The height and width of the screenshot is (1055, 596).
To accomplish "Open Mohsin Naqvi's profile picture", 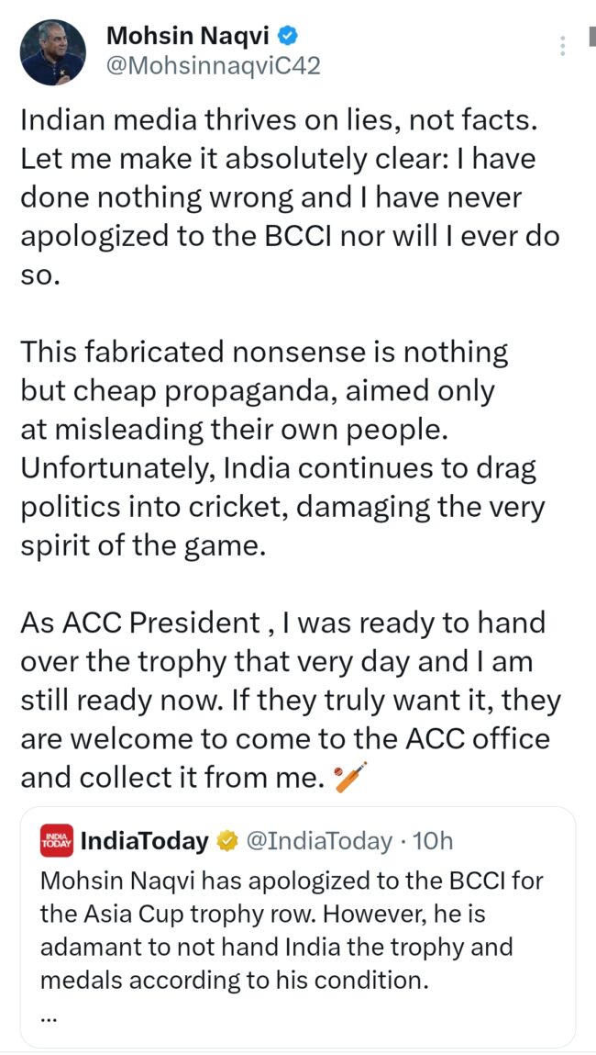I will pos(52,52).
